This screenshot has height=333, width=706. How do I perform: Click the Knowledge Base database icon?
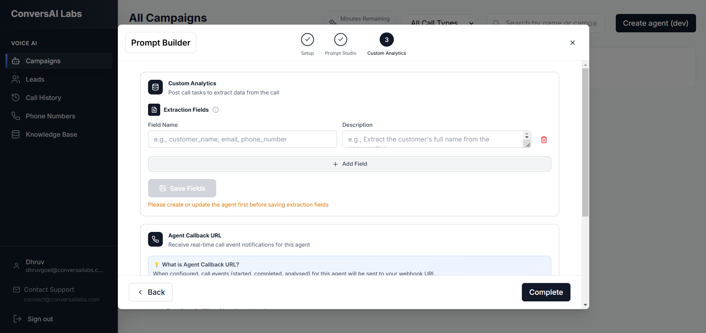pyautogui.click(x=15, y=135)
